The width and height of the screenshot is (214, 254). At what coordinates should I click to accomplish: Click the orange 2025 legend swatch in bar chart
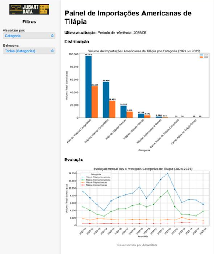[x=202, y=57]
